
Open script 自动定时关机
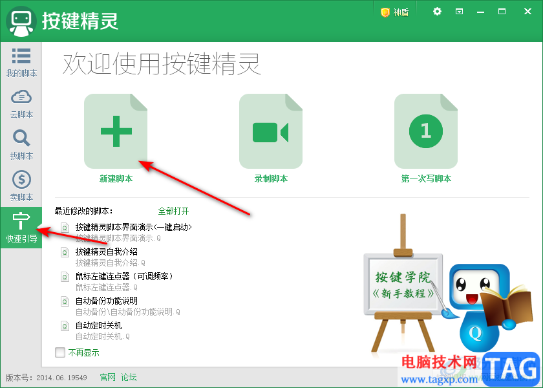(x=99, y=326)
